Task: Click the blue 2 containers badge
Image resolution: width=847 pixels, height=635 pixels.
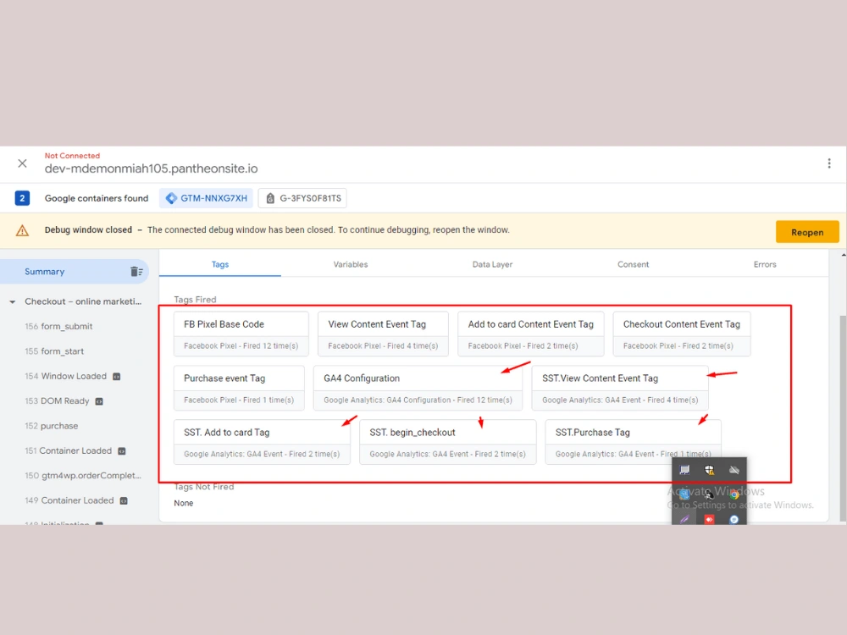Action: coord(22,198)
